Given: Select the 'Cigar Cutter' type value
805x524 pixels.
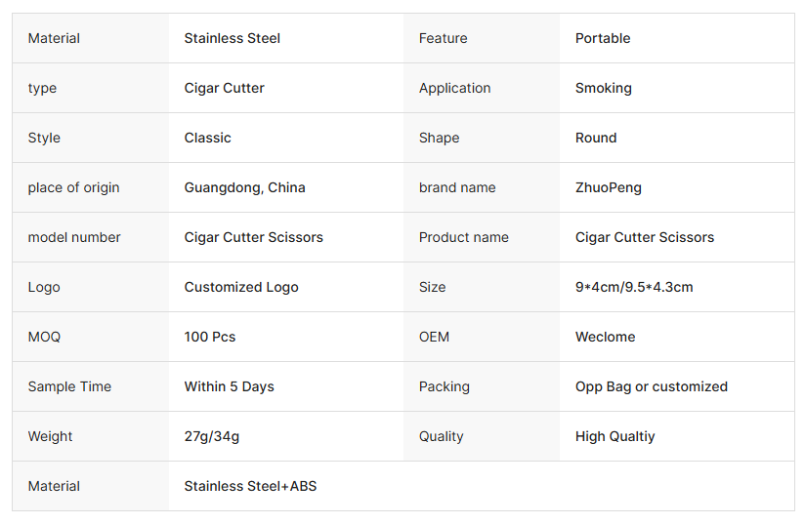Looking at the screenshot, I should point(225,88).
